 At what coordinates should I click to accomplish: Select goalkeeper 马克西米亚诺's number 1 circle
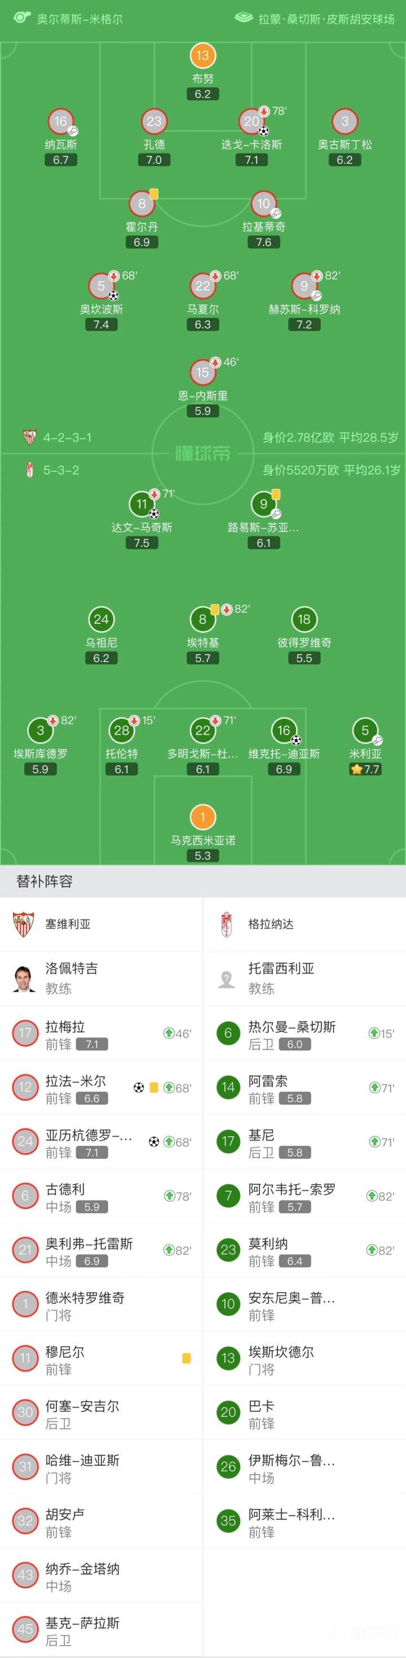(202, 817)
